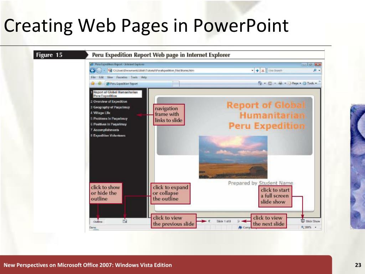The height and width of the screenshot is (274, 365).
Task: Open the Favorites menu
Action: 122,77
